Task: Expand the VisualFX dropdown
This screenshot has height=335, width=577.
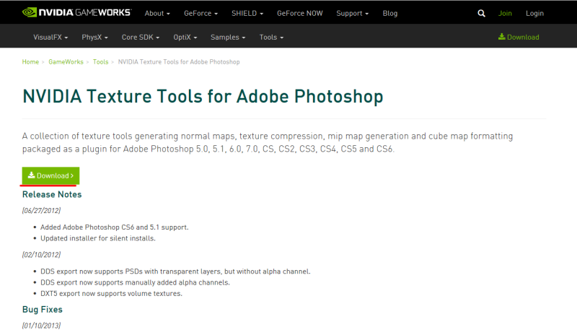Action: tap(50, 38)
